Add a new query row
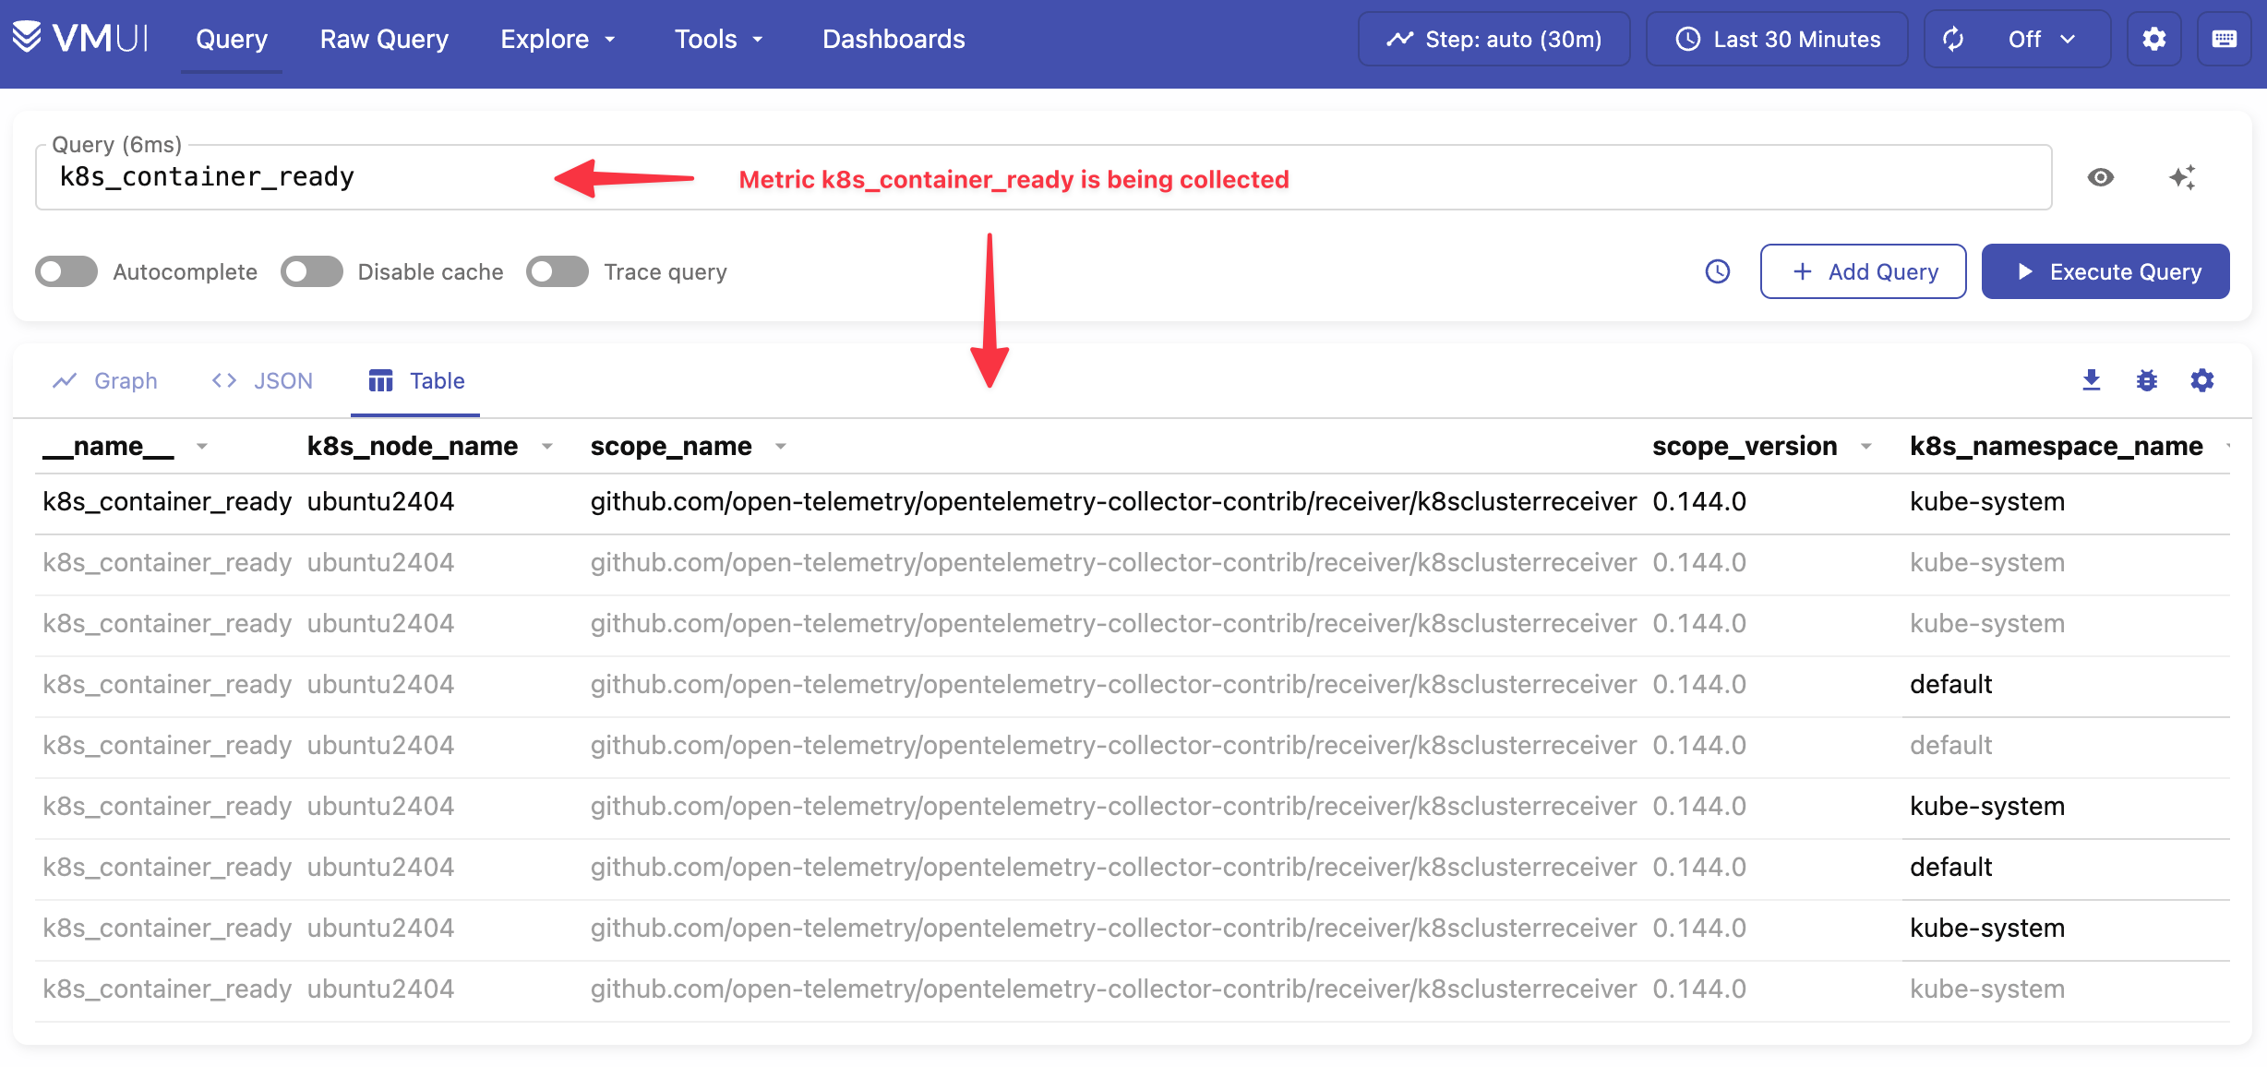Viewport: 2267px width, 1067px height. (x=1863, y=271)
